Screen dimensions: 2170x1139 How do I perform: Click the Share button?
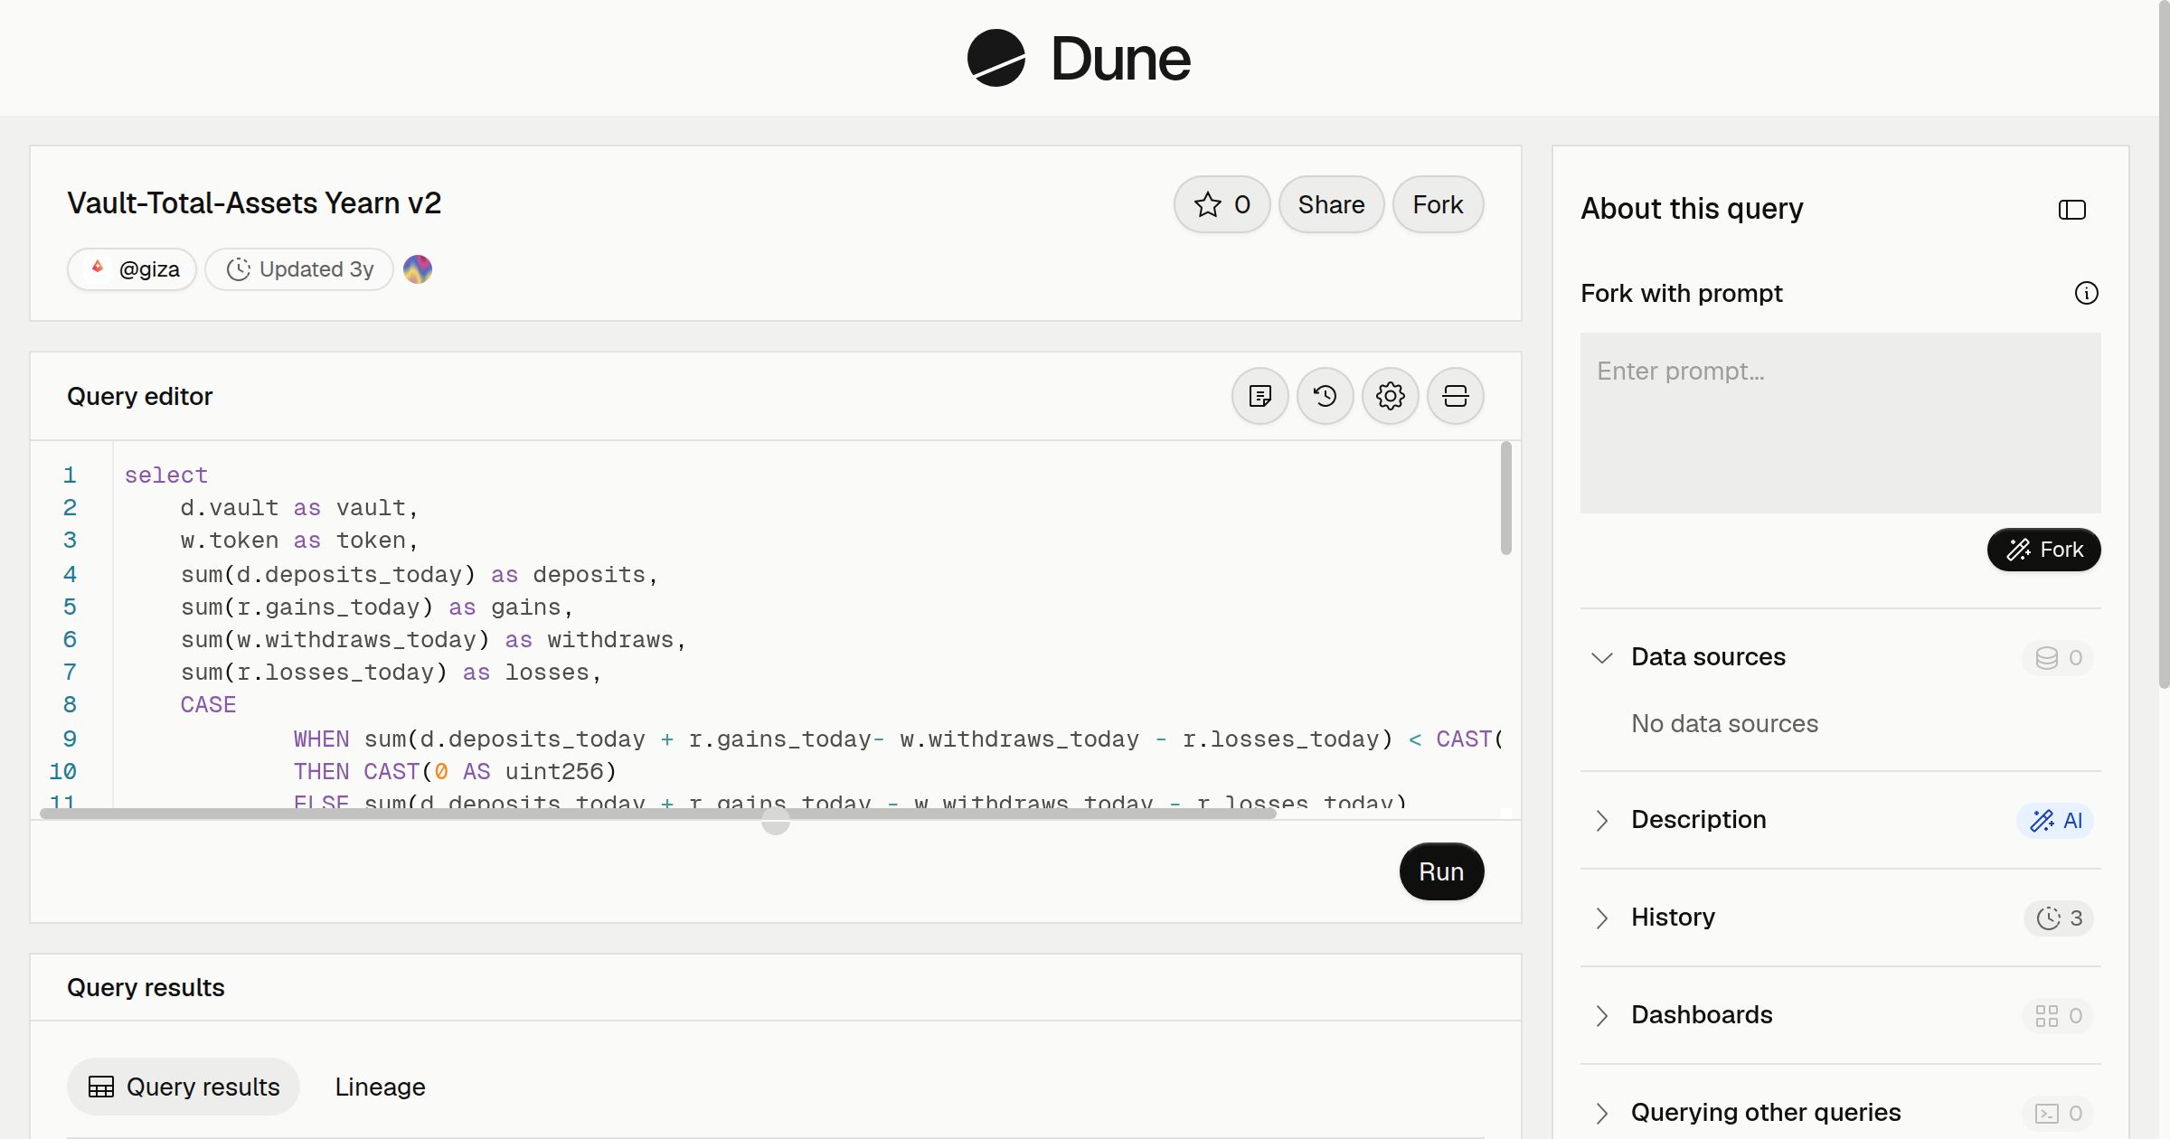pyautogui.click(x=1331, y=204)
